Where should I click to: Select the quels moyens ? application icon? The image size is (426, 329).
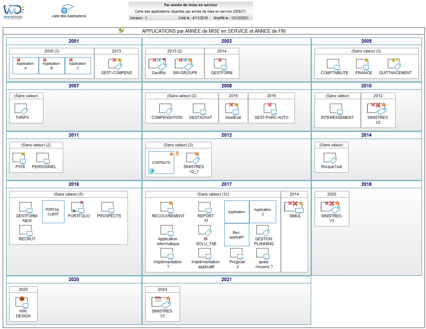[263, 253]
